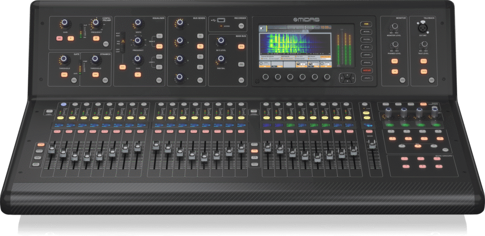Open the METERS screen button
The width and height of the screenshot is (485, 236).
(x=367, y=31)
